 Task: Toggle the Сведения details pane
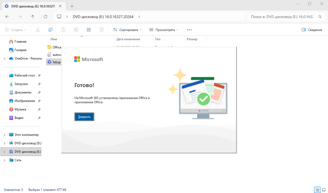click(x=312, y=30)
